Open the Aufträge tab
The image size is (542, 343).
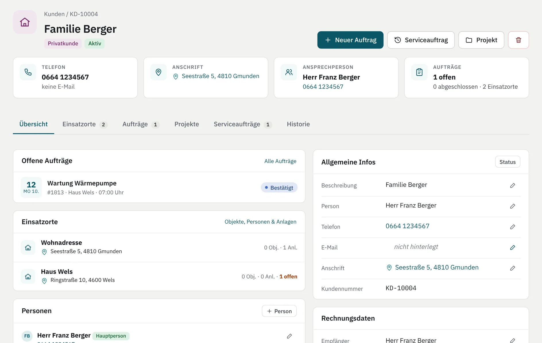141,124
